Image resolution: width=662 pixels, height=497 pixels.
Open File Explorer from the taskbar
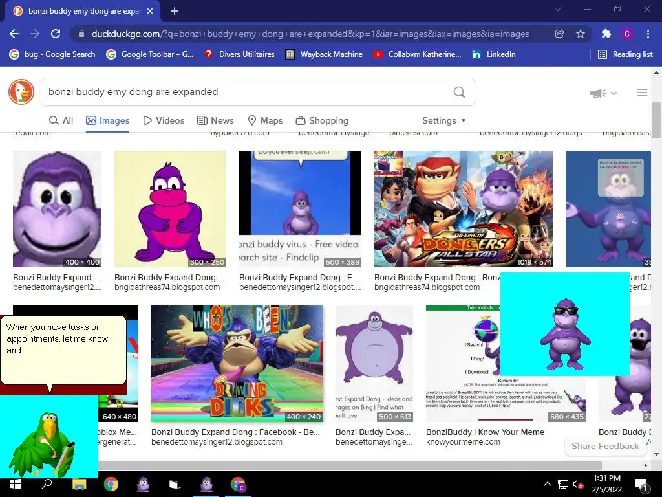(x=79, y=484)
